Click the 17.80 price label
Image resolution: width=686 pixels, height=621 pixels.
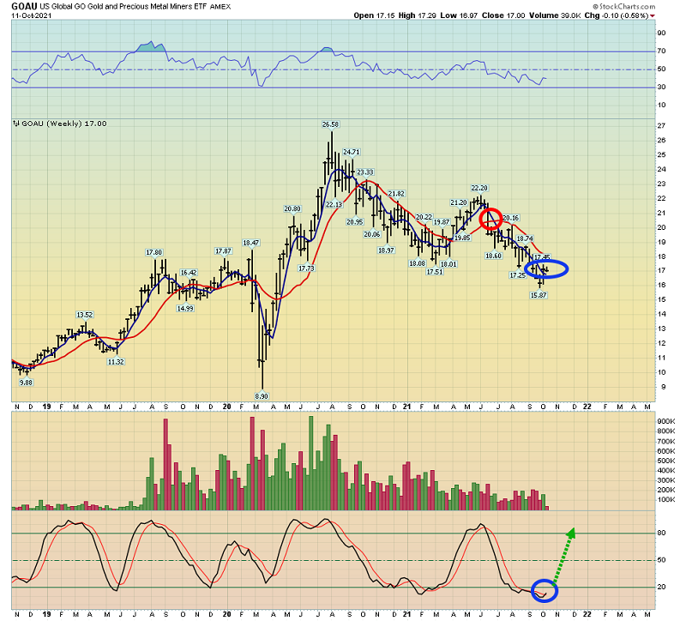tap(154, 252)
